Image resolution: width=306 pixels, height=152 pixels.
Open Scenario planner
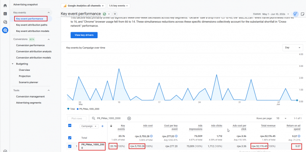pos(29,82)
